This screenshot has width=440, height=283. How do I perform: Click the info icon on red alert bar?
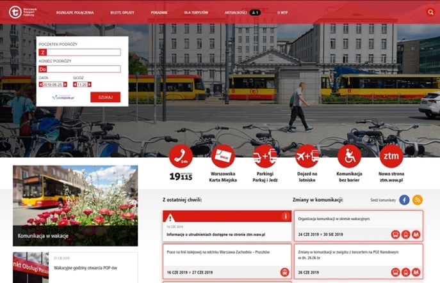[286, 216]
